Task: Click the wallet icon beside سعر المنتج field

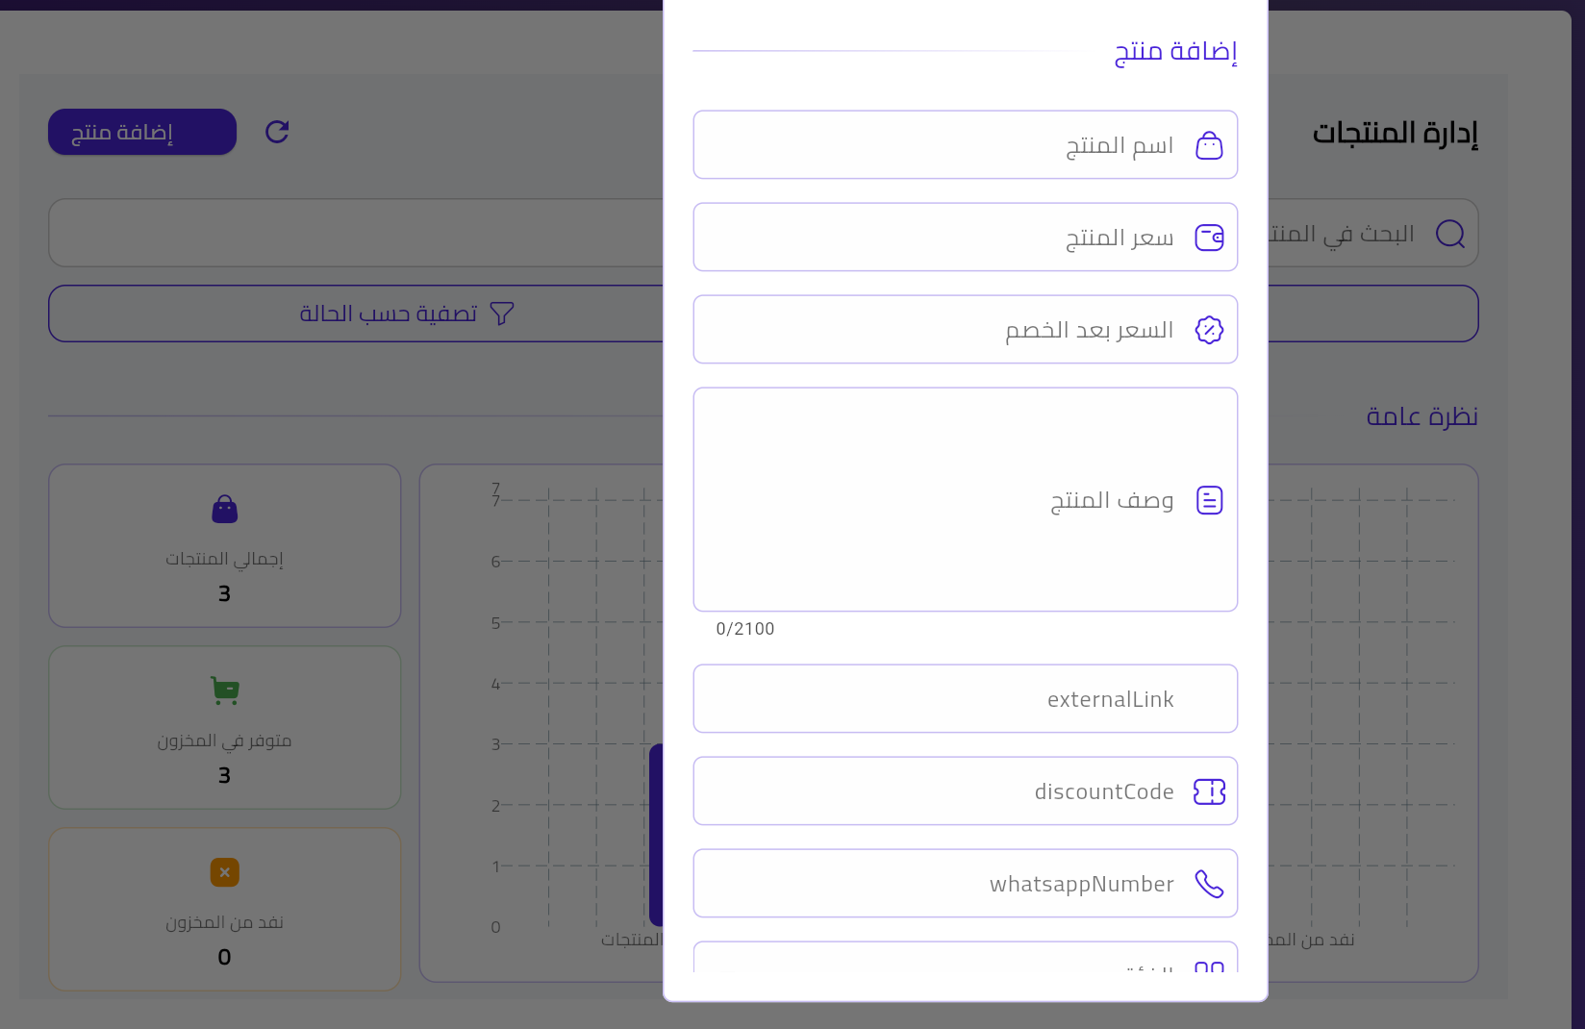Action: 1209,237
